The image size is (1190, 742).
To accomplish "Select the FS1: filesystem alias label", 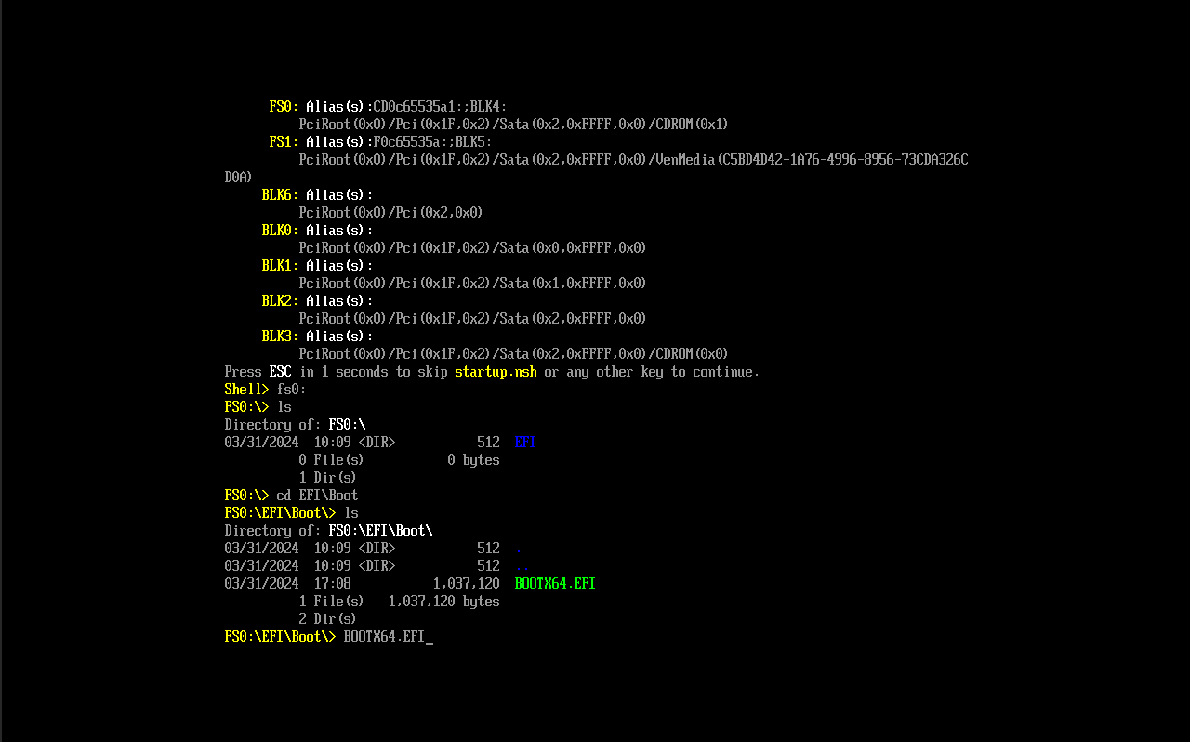I will pyautogui.click(x=283, y=141).
